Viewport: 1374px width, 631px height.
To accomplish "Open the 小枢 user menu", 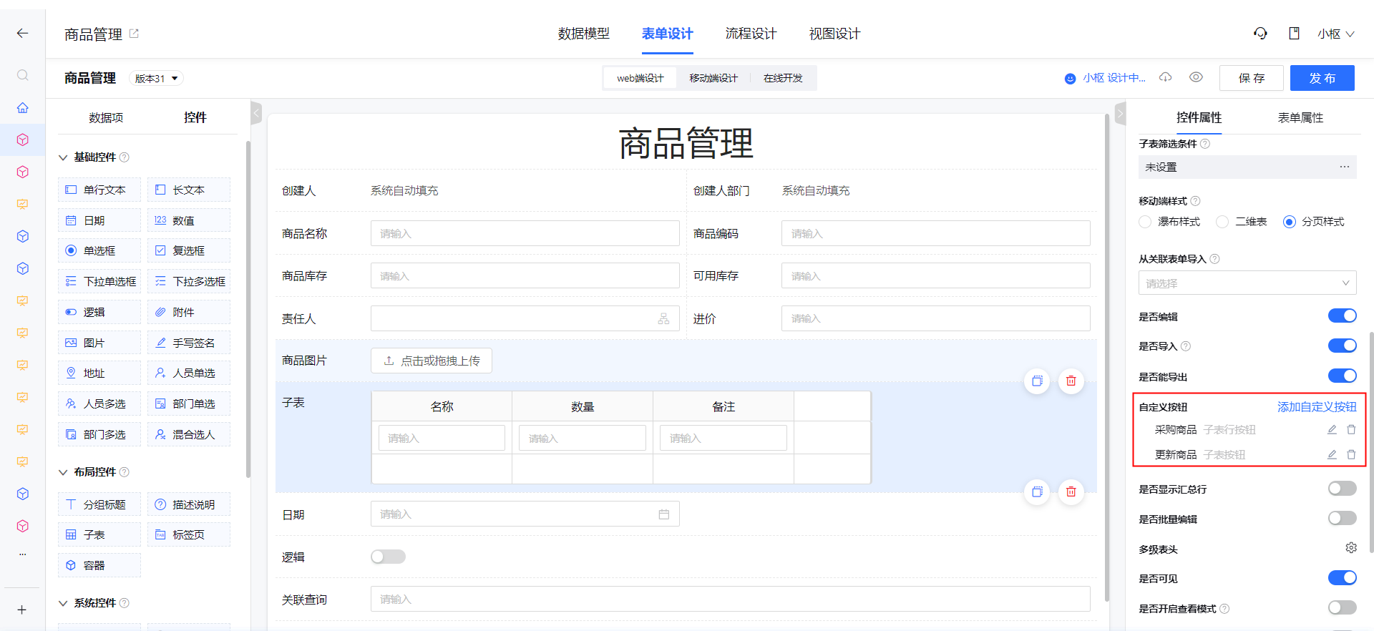I will (x=1335, y=34).
